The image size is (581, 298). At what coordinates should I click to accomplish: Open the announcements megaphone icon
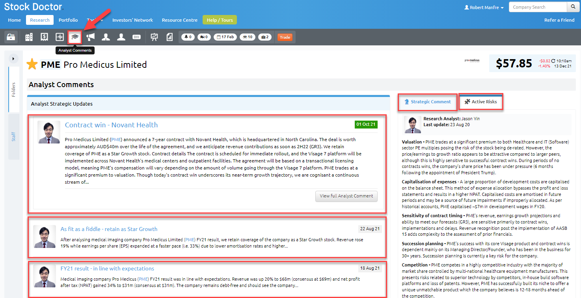[x=91, y=37]
